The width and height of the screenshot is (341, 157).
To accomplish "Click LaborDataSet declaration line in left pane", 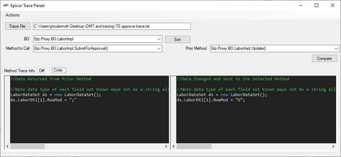I will click(x=56, y=95).
